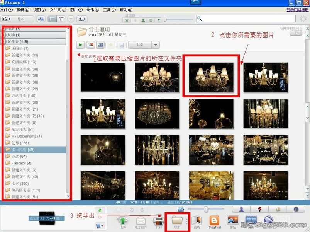Click the Shop (商店) icon
Screen dimensions: 310x232
197,221
